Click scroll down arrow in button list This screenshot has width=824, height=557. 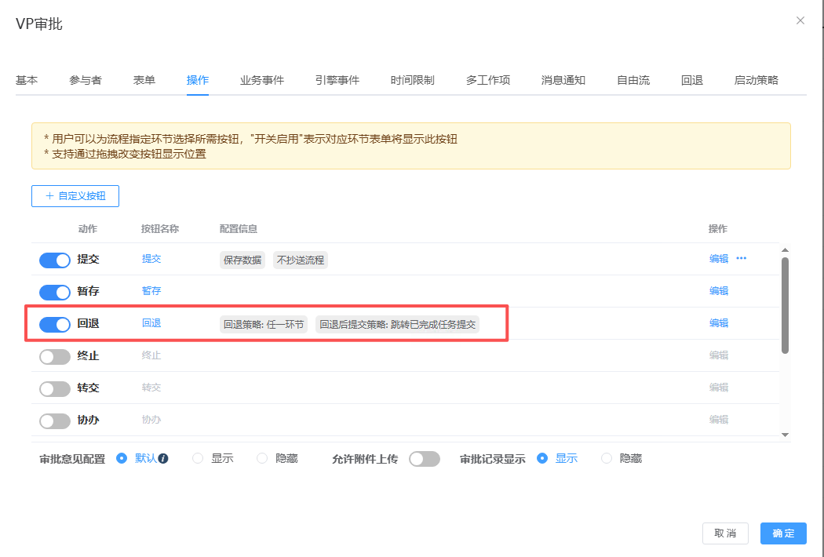point(785,435)
